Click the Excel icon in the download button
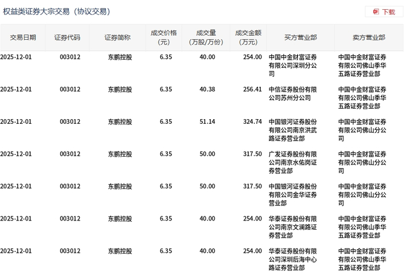 (376, 12)
